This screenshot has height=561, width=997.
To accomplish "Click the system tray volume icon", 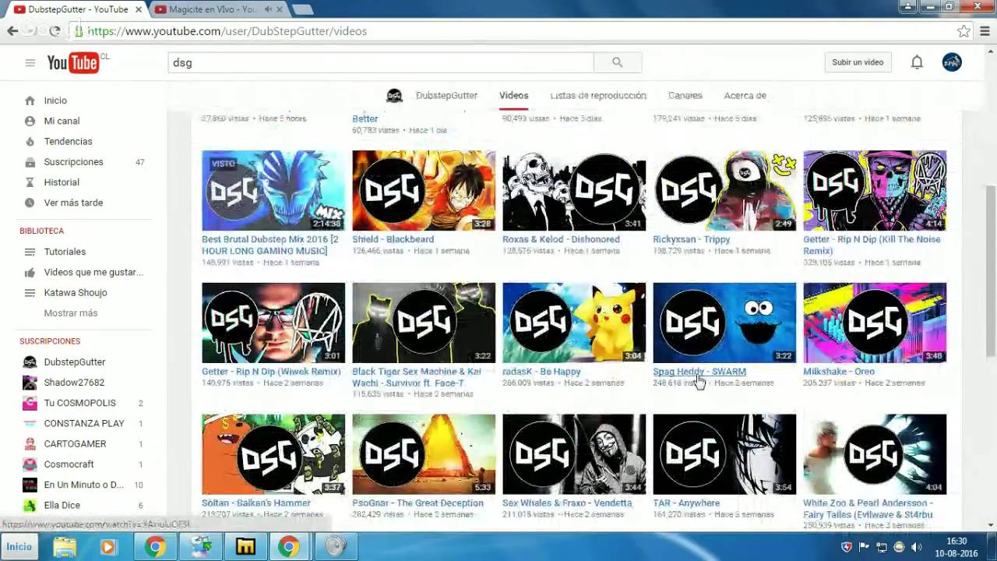I will point(916,547).
